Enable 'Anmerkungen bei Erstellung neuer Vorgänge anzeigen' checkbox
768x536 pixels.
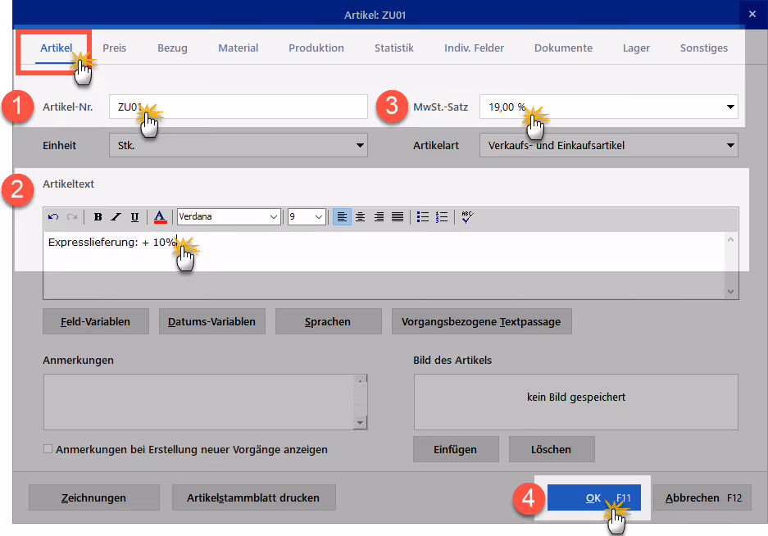click(48, 449)
